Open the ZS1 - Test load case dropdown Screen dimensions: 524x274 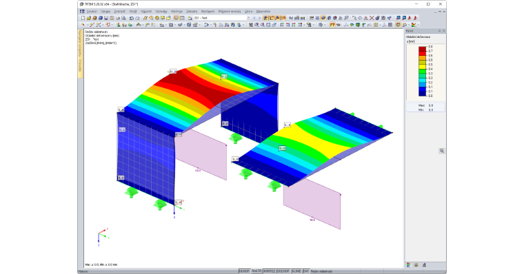pos(248,18)
